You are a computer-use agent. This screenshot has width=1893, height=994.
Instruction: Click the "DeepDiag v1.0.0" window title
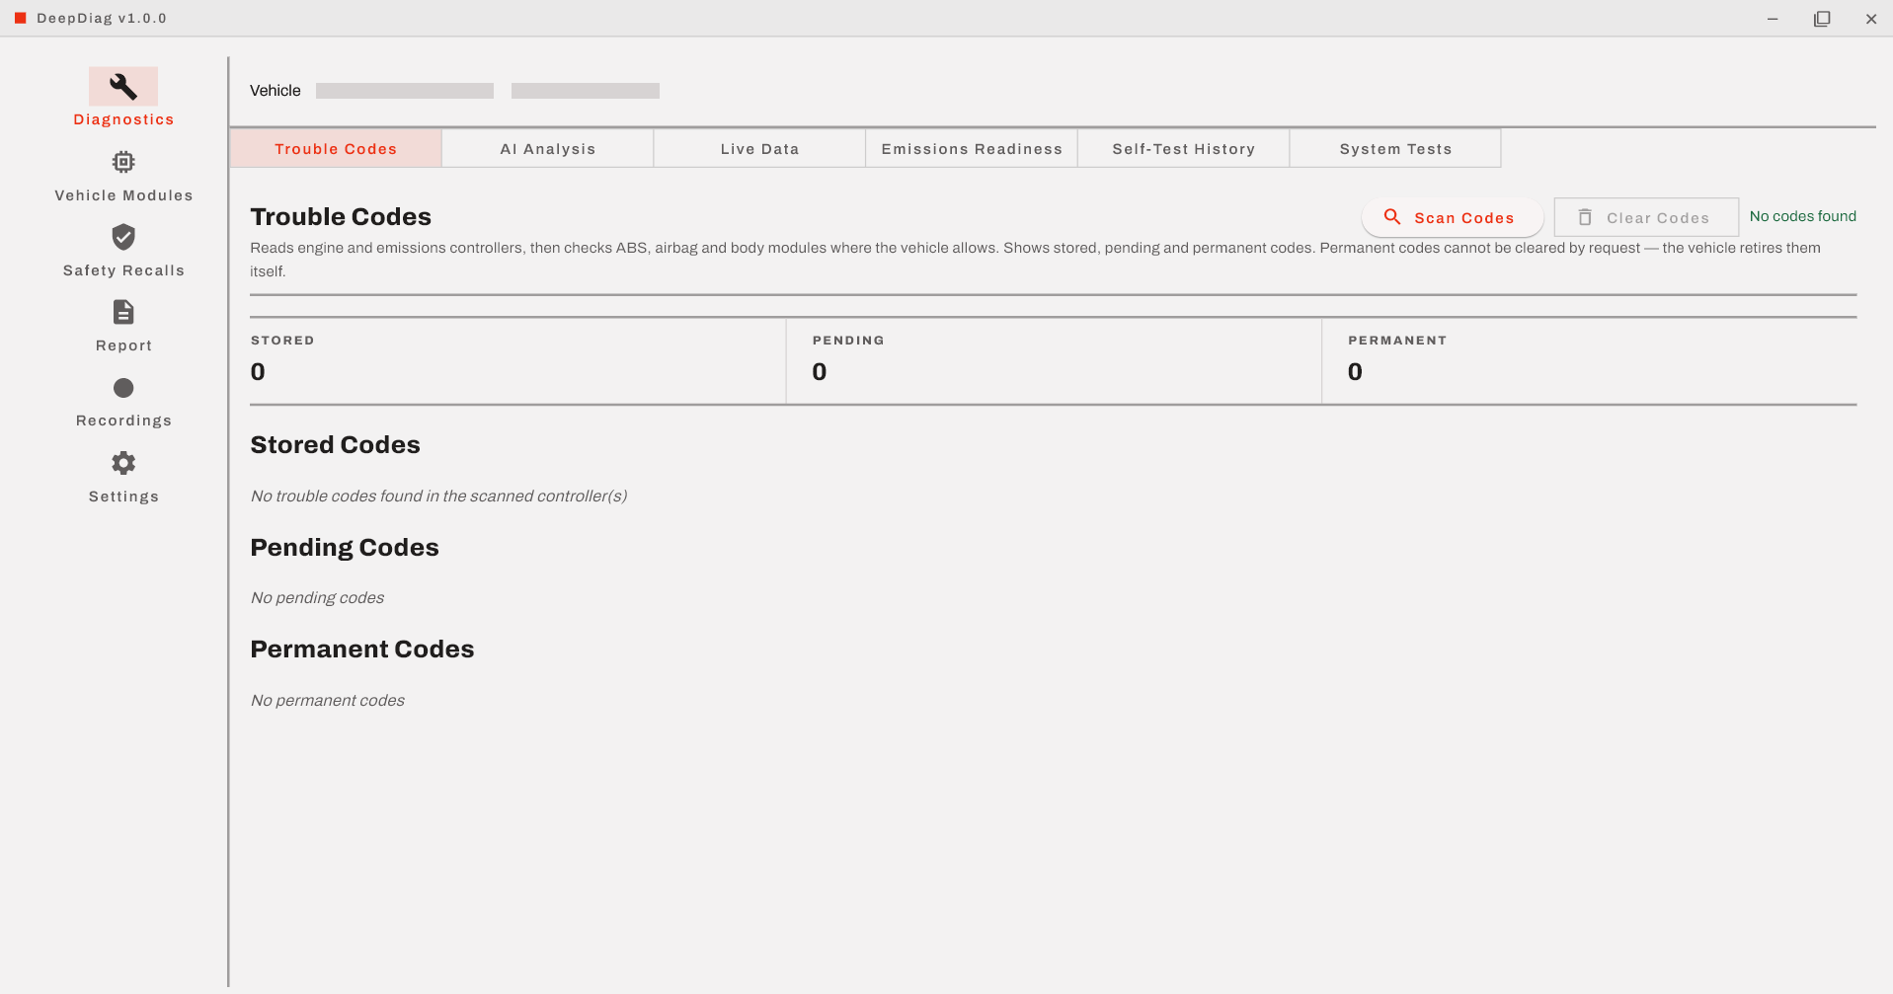tap(102, 18)
